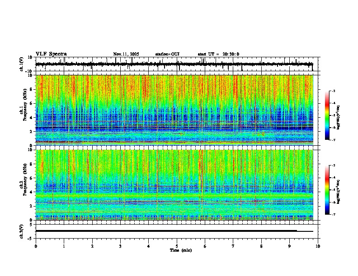Click the ch.1 spectrogram color bar

(327, 115)
